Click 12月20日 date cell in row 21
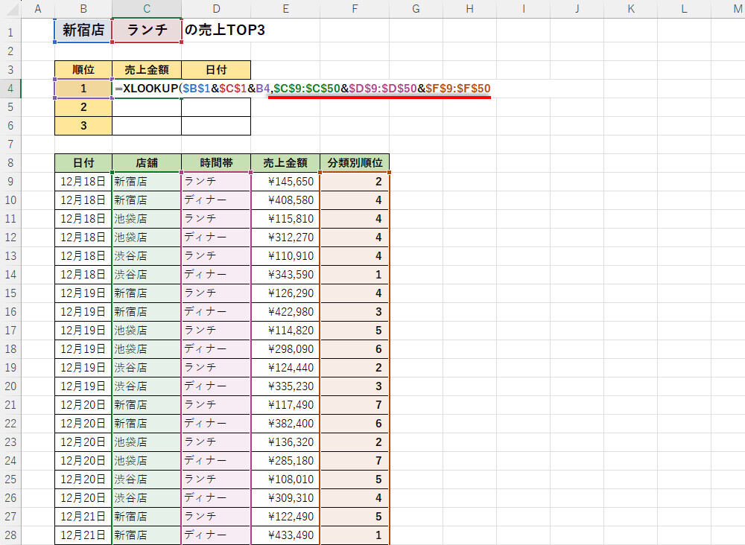This screenshot has width=745, height=545. click(x=83, y=404)
